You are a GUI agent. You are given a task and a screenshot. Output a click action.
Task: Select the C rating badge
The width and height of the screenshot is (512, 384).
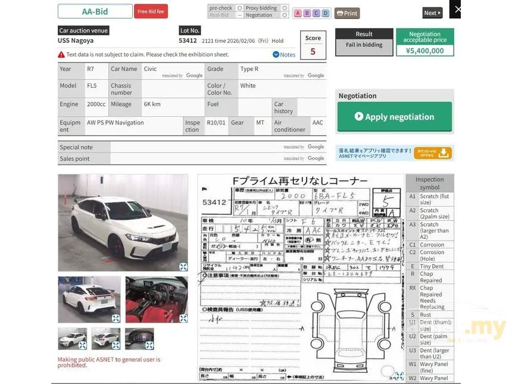pyautogui.click(x=316, y=13)
